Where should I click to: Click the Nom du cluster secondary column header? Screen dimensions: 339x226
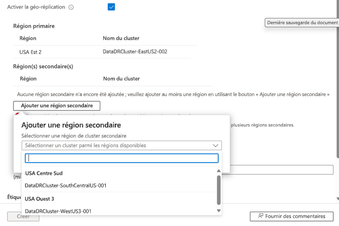click(x=121, y=78)
